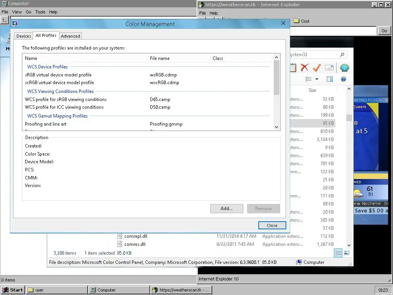The height and width of the screenshot is (295, 393).
Task: Click the search magnifier icon in System32 box
Action: [x=342, y=55]
